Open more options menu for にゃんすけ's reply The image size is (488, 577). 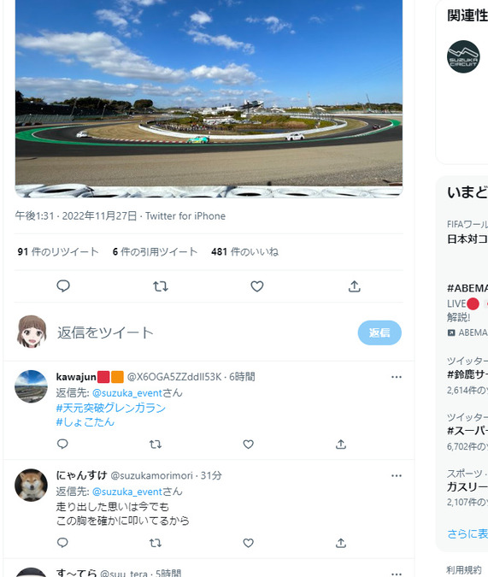coord(397,475)
